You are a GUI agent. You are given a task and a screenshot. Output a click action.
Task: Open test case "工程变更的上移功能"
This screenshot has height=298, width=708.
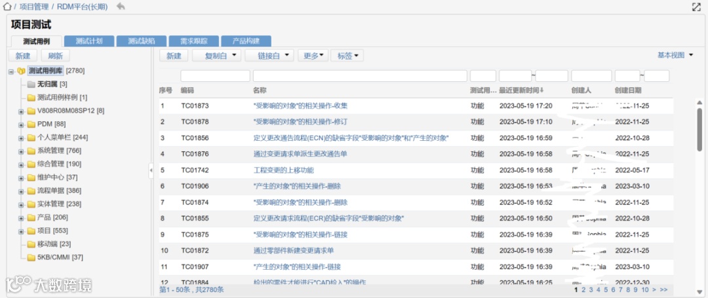(284, 170)
